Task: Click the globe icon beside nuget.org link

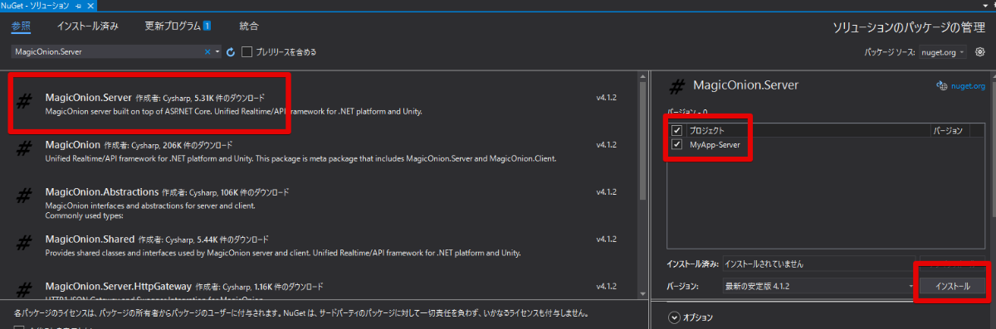Action: [x=941, y=85]
